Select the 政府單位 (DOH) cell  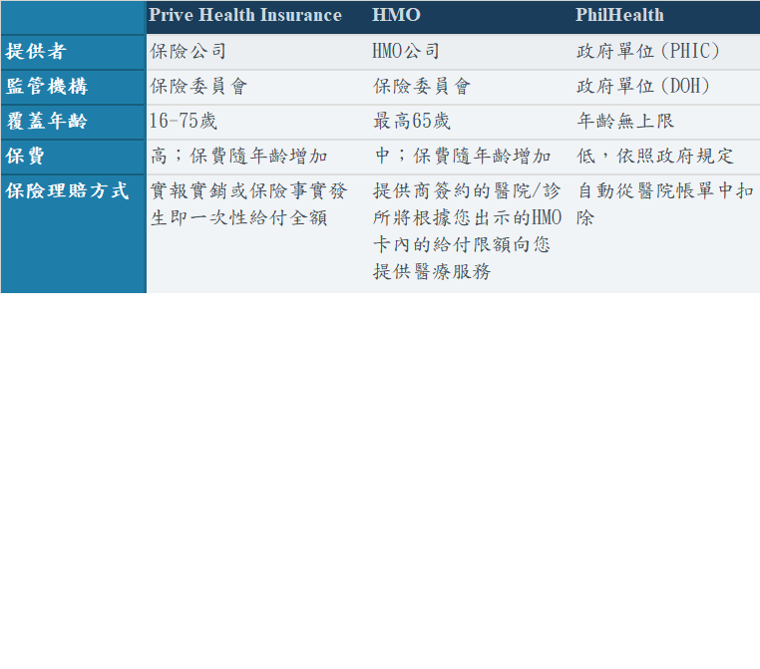point(643,87)
